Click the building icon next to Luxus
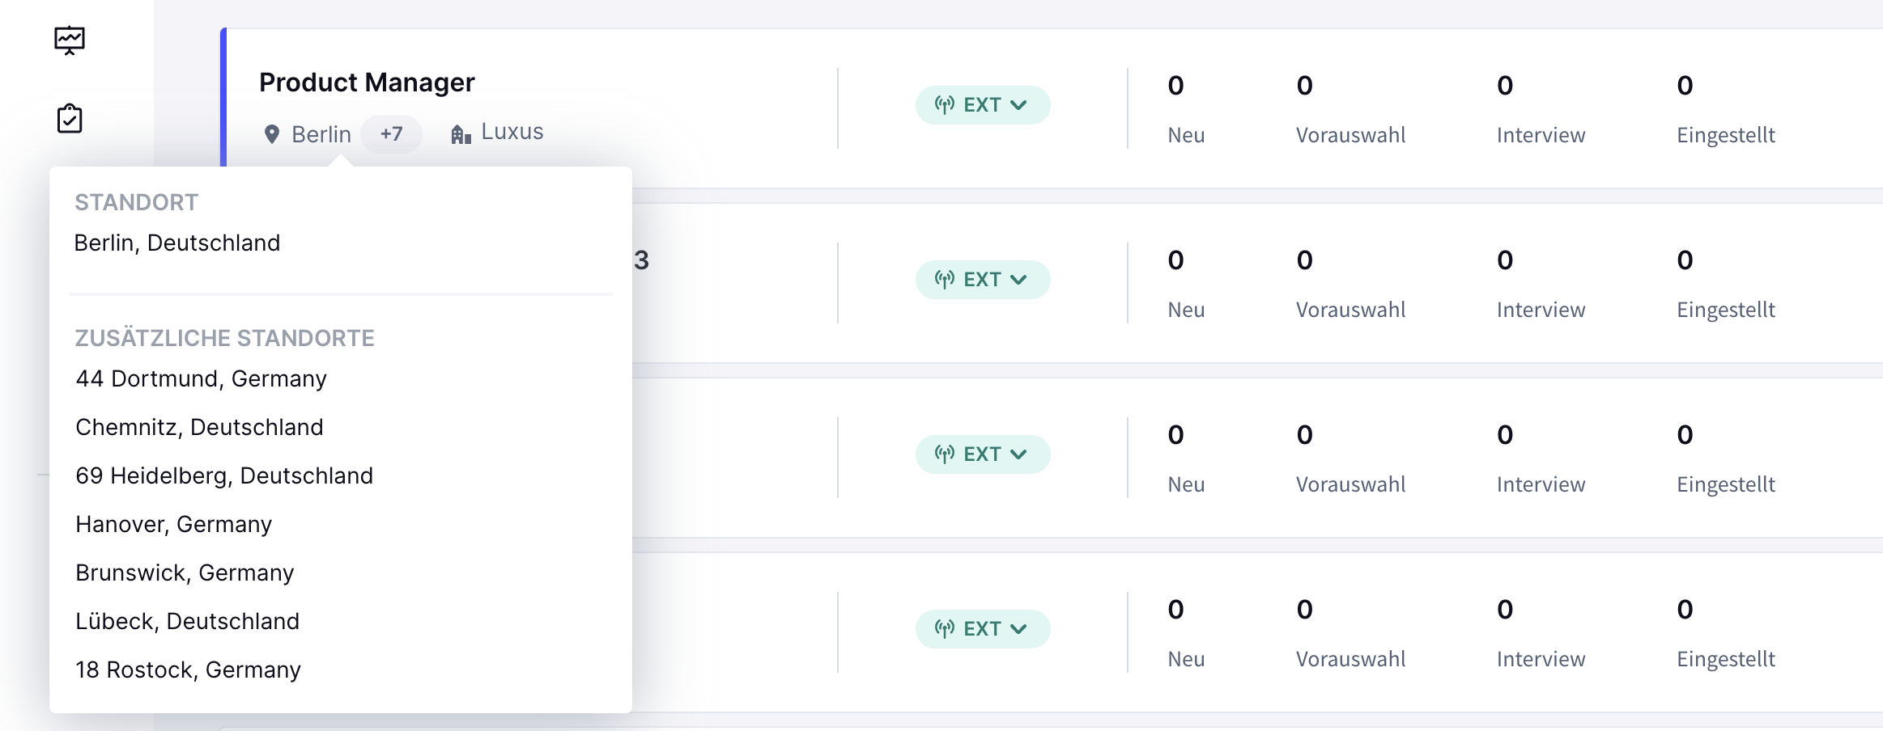 (461, 134)
